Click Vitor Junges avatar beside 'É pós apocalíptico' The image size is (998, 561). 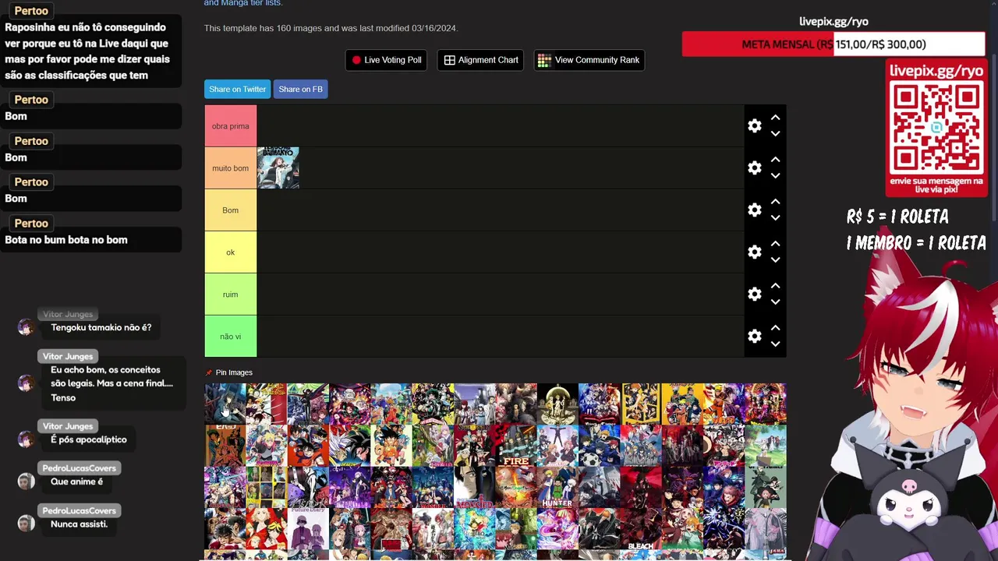click(26, 439)
